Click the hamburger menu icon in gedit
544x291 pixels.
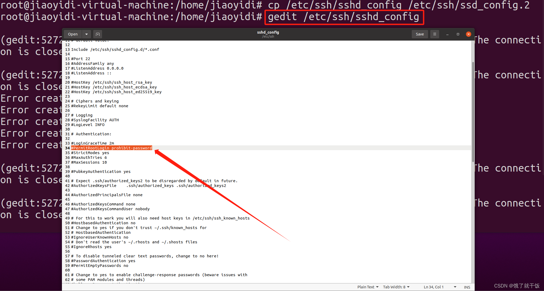click(435, 34)
